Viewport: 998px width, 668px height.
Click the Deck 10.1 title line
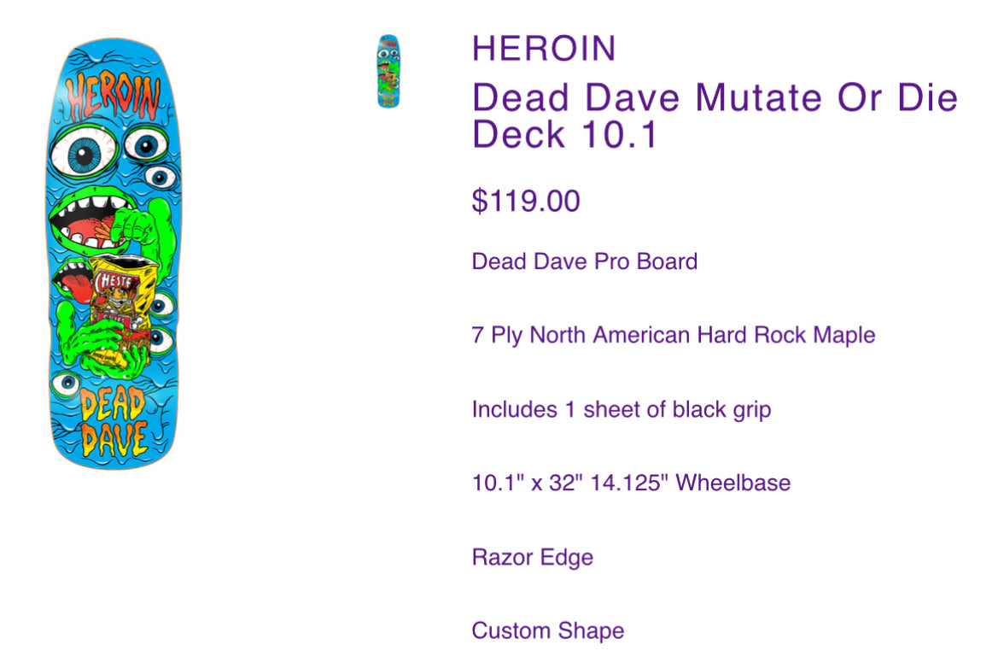564,134
